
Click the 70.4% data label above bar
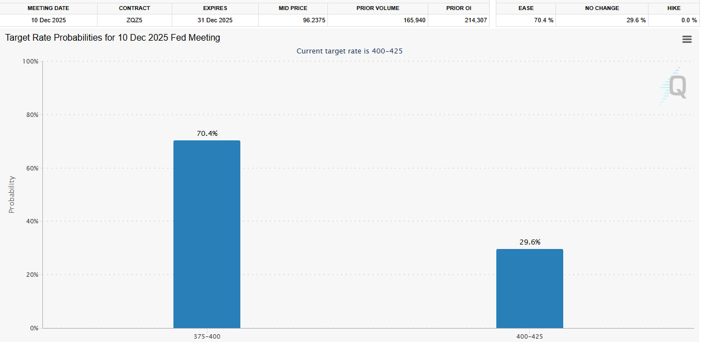click(207, 134)
